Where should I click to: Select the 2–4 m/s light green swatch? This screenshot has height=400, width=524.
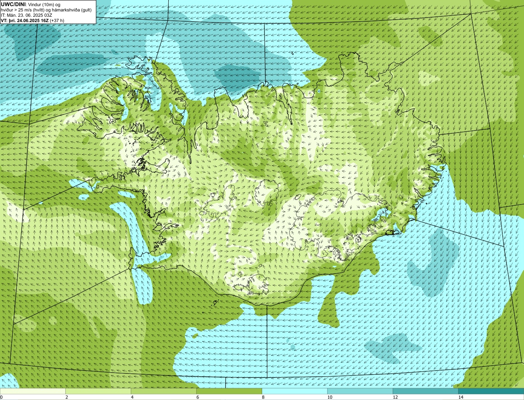tap(98, 391)
